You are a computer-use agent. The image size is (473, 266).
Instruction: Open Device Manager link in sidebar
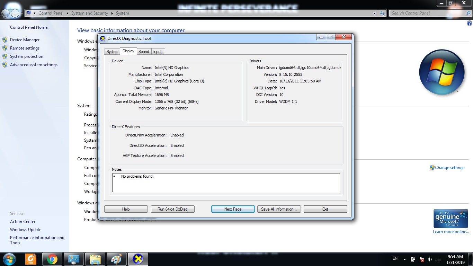25,40
